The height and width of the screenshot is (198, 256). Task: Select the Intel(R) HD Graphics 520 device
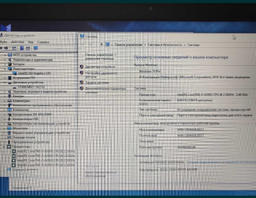click(34, 73)
